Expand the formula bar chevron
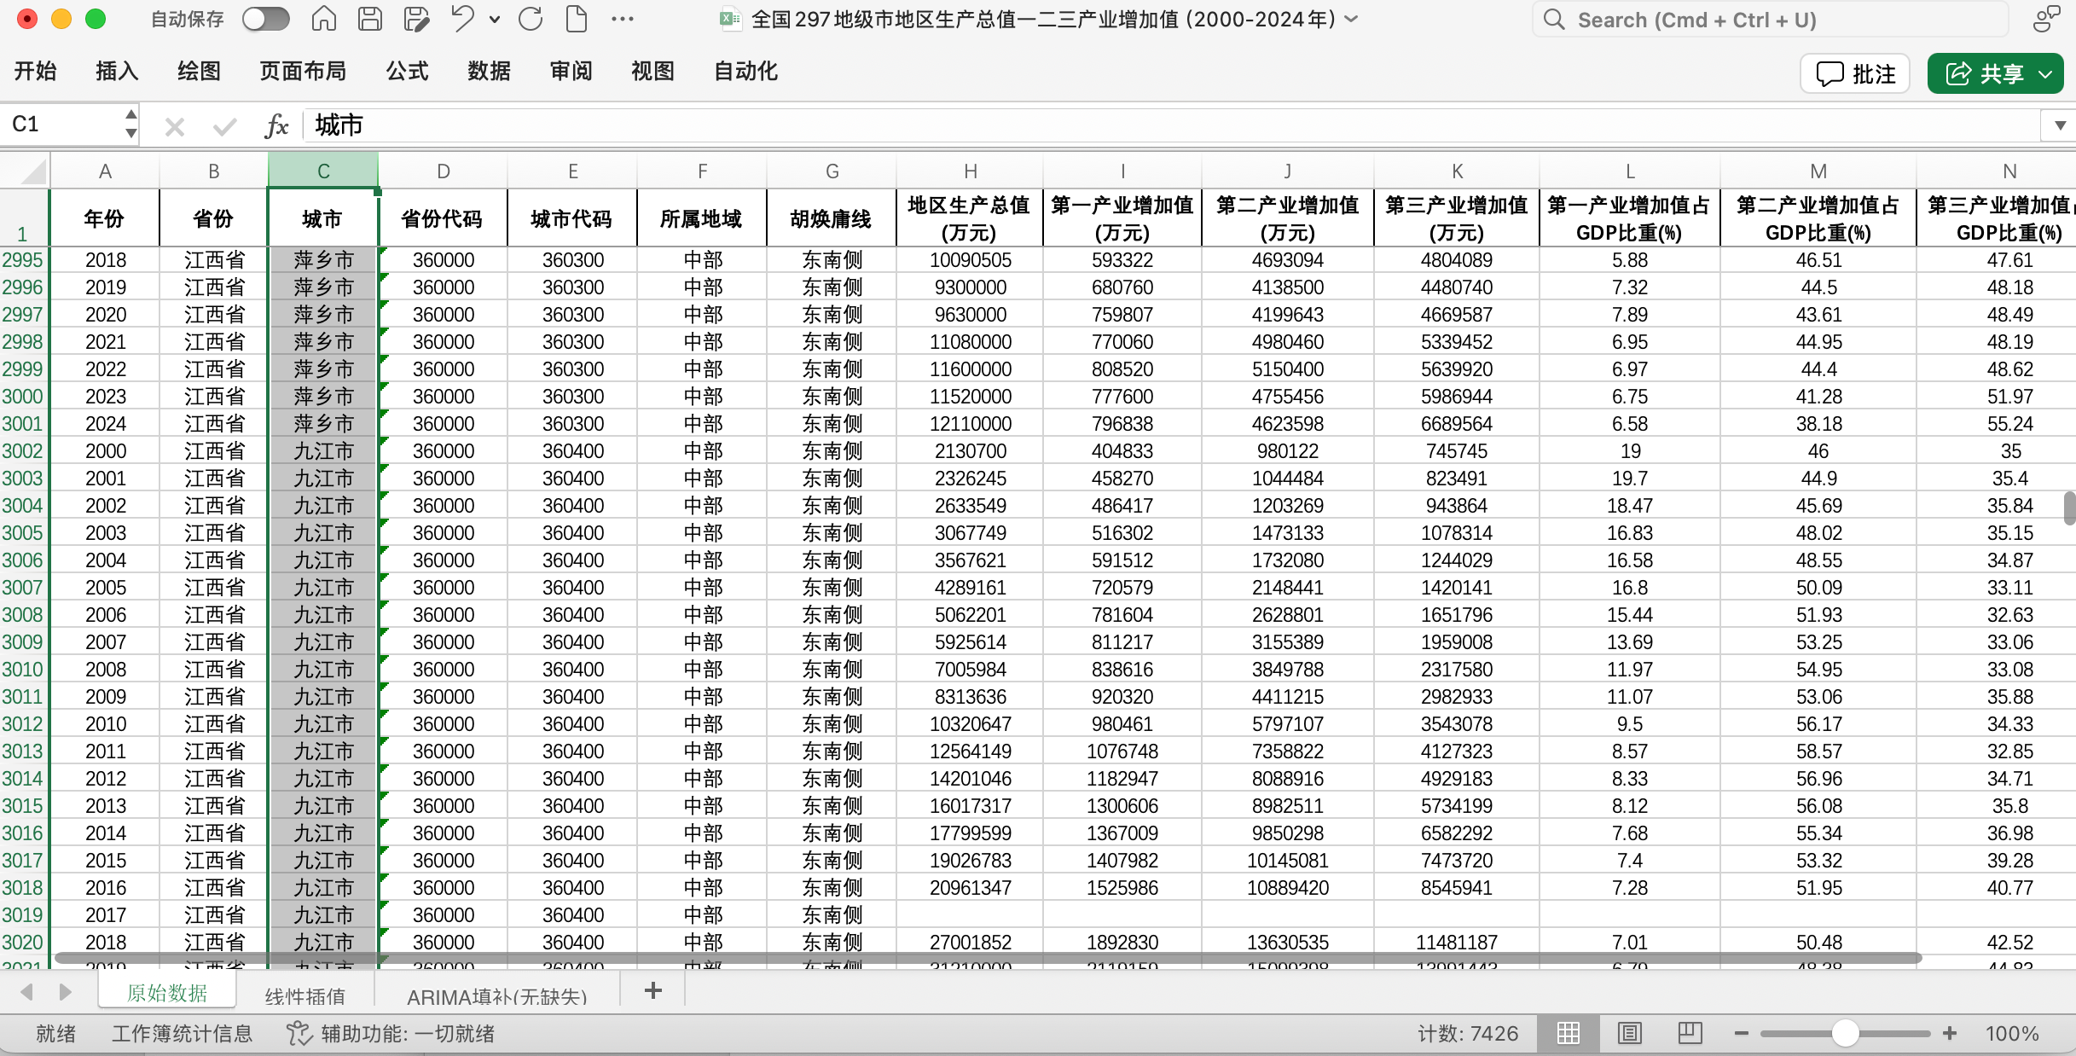 [2060, 125]
